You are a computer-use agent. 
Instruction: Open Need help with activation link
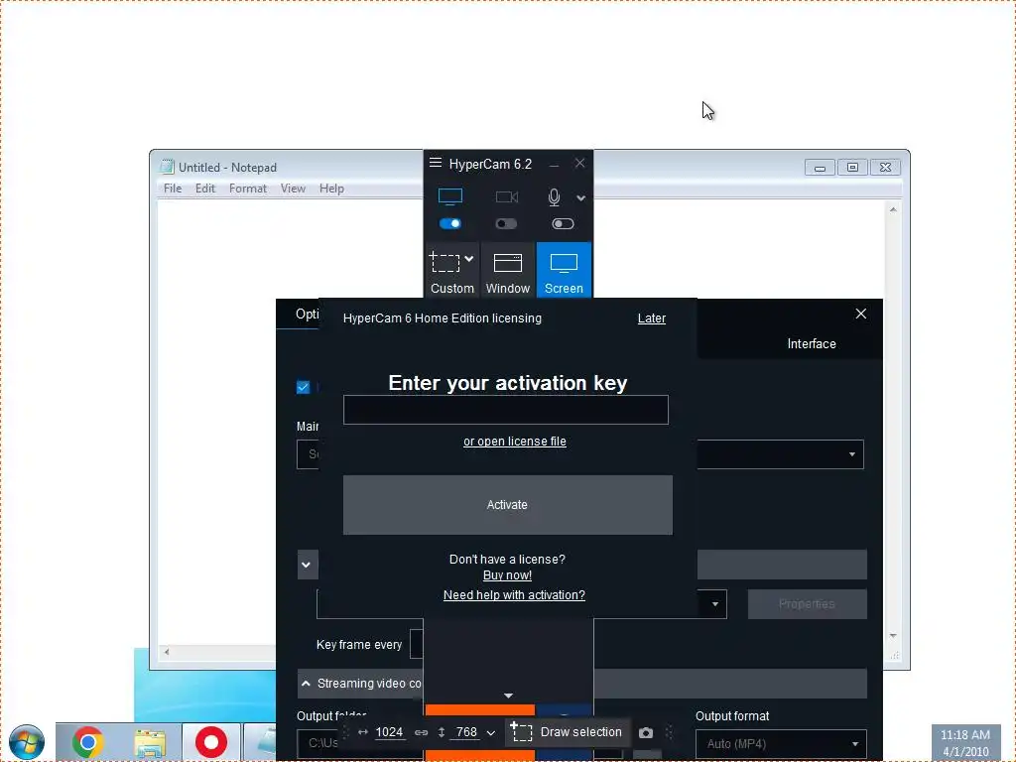click(514, 595)
